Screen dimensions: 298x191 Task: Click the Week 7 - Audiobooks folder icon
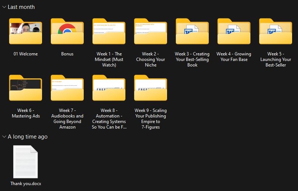click(67, 88)
